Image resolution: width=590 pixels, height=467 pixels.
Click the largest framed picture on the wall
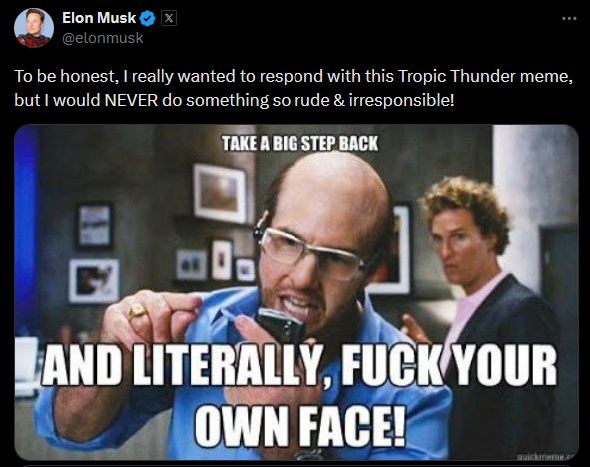pos(220,193)
